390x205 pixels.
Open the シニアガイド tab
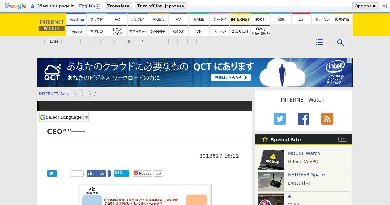click(117, 31)
